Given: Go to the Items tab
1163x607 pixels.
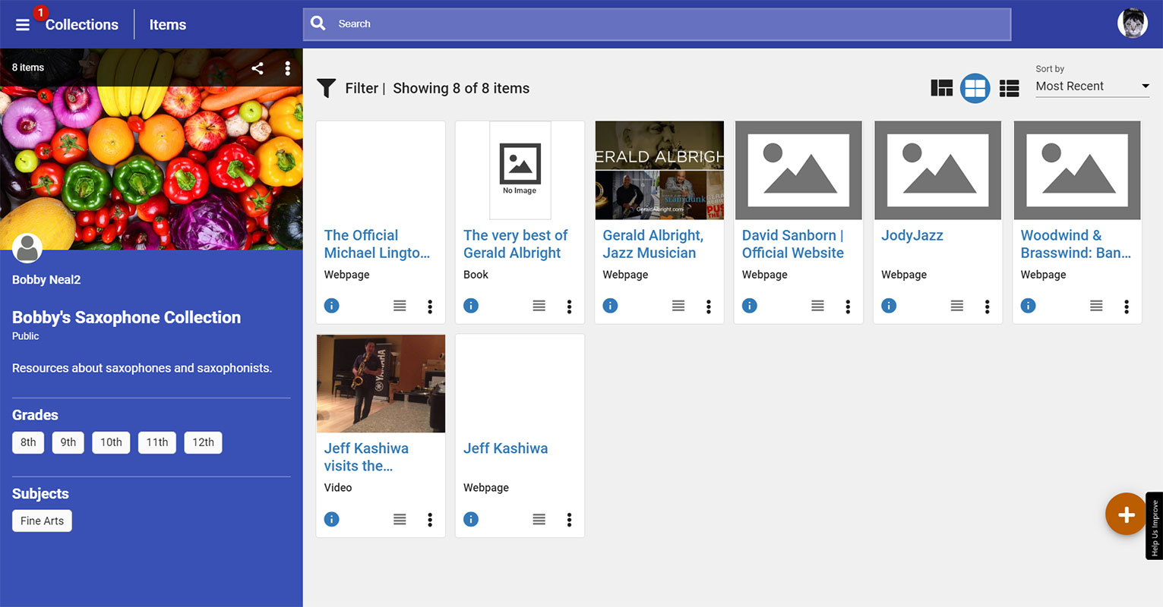Looking at the screenshot, I should 167,24.
